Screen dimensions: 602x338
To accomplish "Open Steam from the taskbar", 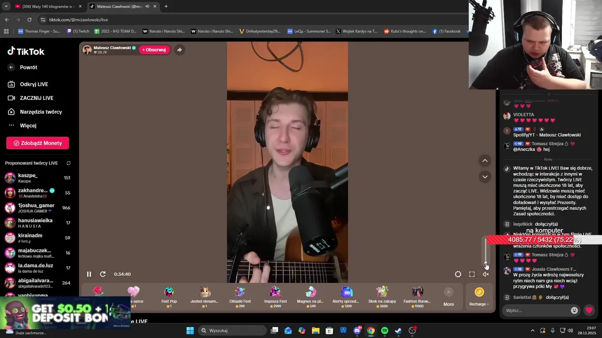I will 398,330.
